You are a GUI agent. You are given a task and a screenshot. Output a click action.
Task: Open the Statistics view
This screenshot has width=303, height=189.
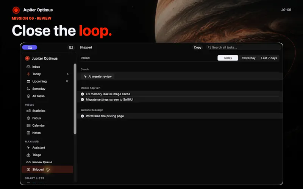point(47,111)
